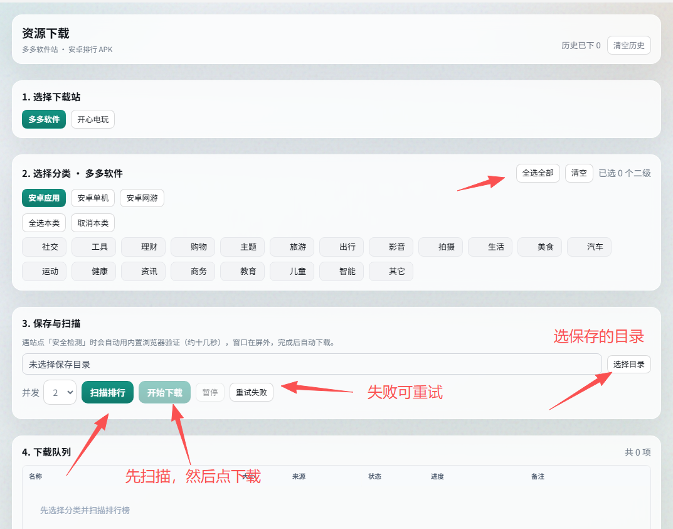Image resolution: width=673 pixels, height=529 pixels.
Task: Click the 历史已下 0 counter text
Action: 581,46
